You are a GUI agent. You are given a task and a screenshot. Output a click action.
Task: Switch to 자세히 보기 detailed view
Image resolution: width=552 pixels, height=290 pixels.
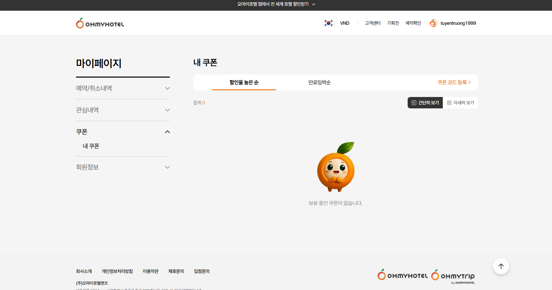(x=460, y=103)
